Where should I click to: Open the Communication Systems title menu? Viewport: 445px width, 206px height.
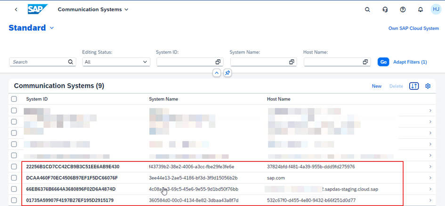pos(93,9)
